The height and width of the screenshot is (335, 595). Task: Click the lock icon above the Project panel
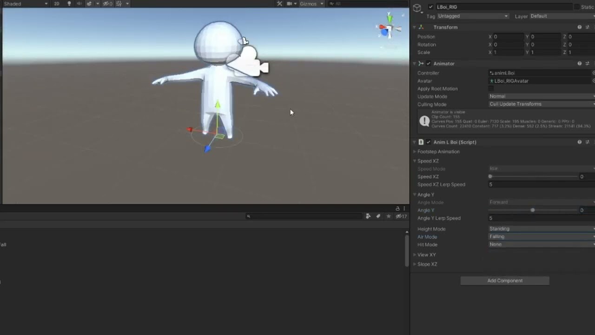(x=397, y=208)
